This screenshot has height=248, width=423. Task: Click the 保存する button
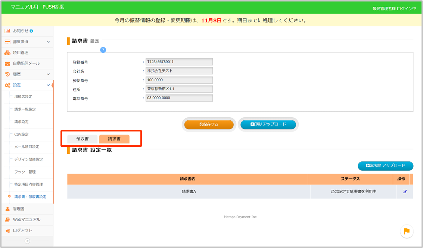[209, 124]
